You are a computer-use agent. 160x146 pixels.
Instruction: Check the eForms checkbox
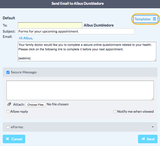[x=8, y=127]
